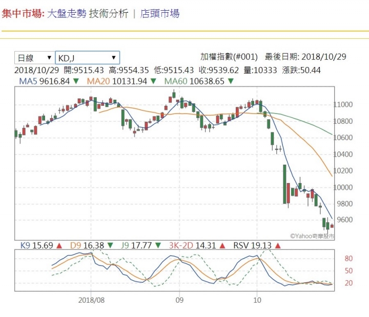Click the green down arrow beside J9
The image size is (369, 317).
pos(158,245)
